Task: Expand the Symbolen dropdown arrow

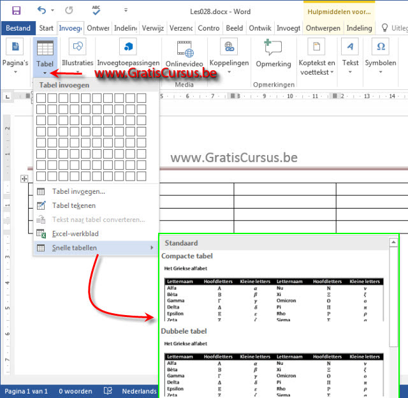Action: pos(381,72)
